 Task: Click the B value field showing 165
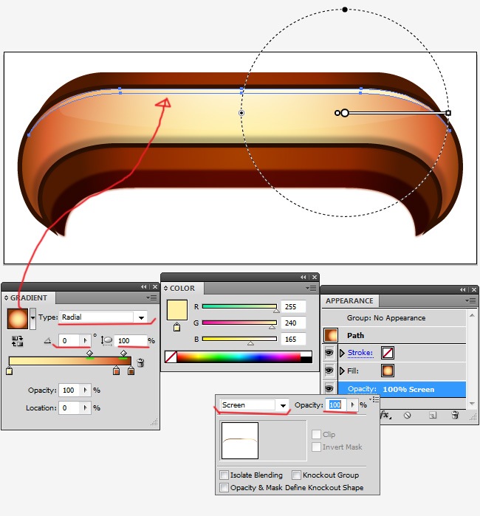coord(293,339)
